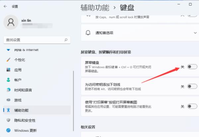Open 隐私和安全性 settings
The width and height of the screenshot is (199, 137).
(37, 120)
